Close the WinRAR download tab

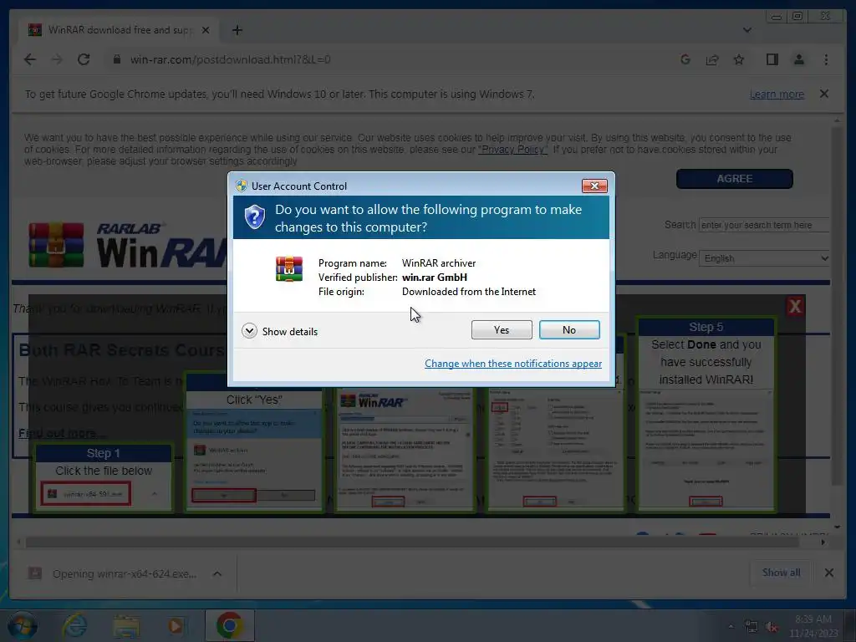[x=206, y=30]
